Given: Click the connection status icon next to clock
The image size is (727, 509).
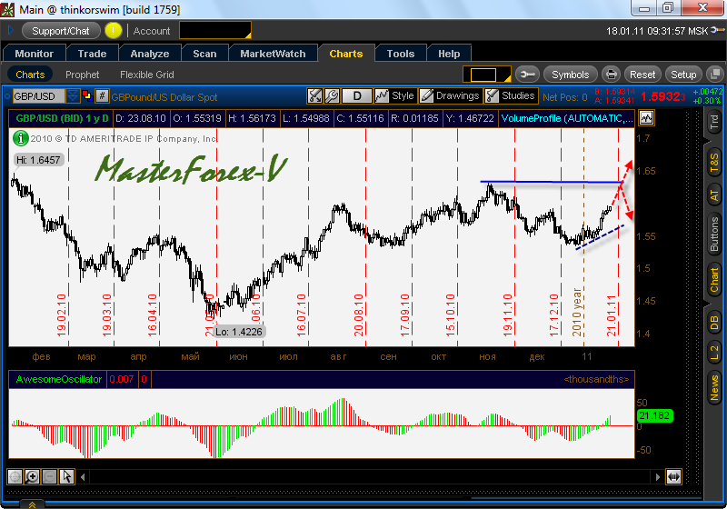Looking at the screenshot, I should coord(717,31).
